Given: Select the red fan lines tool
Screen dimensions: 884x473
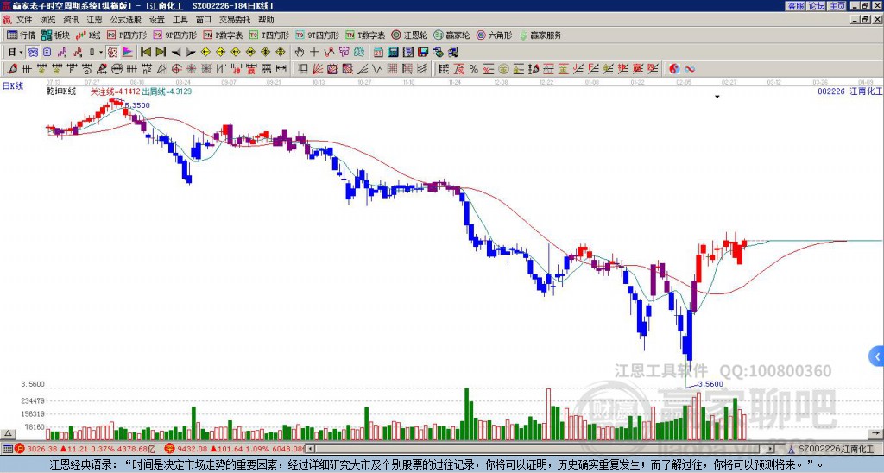Looking at the screenshot, I should click(x=318, y=69).
